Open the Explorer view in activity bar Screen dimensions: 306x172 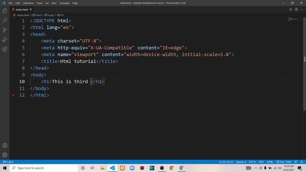(x=5, y=11)
